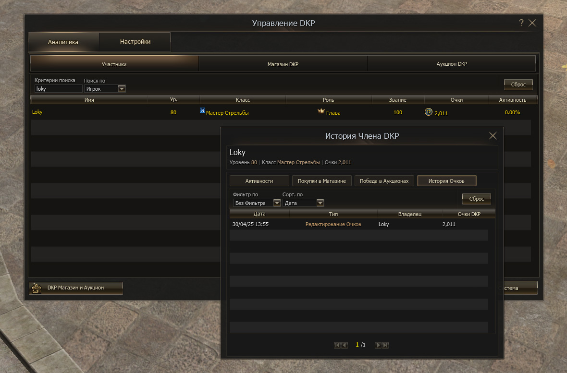
Task: Click Сброс in the member history dialog
Action: click(476, 198)
